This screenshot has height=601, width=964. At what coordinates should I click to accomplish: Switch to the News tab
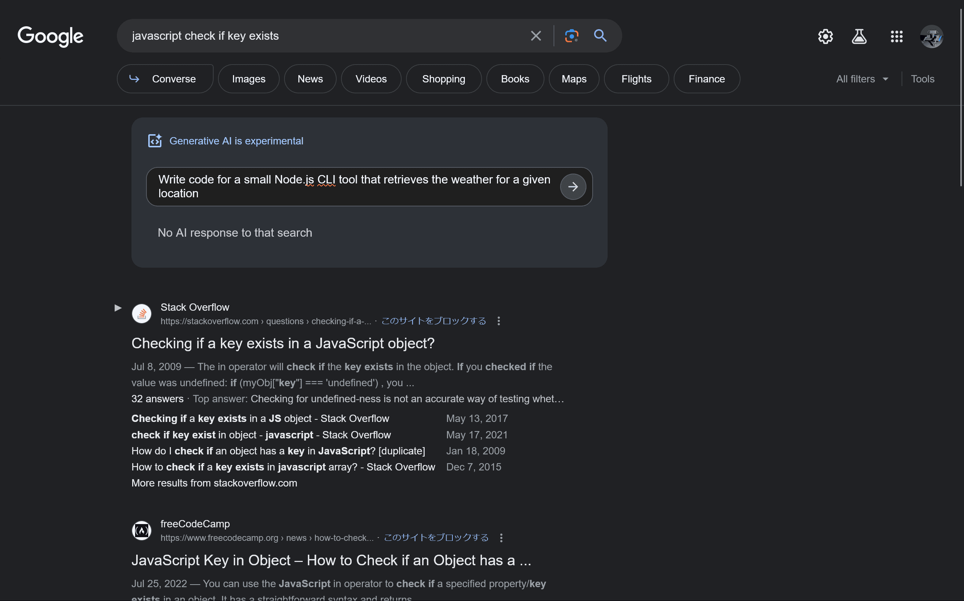tap(310, 79)
